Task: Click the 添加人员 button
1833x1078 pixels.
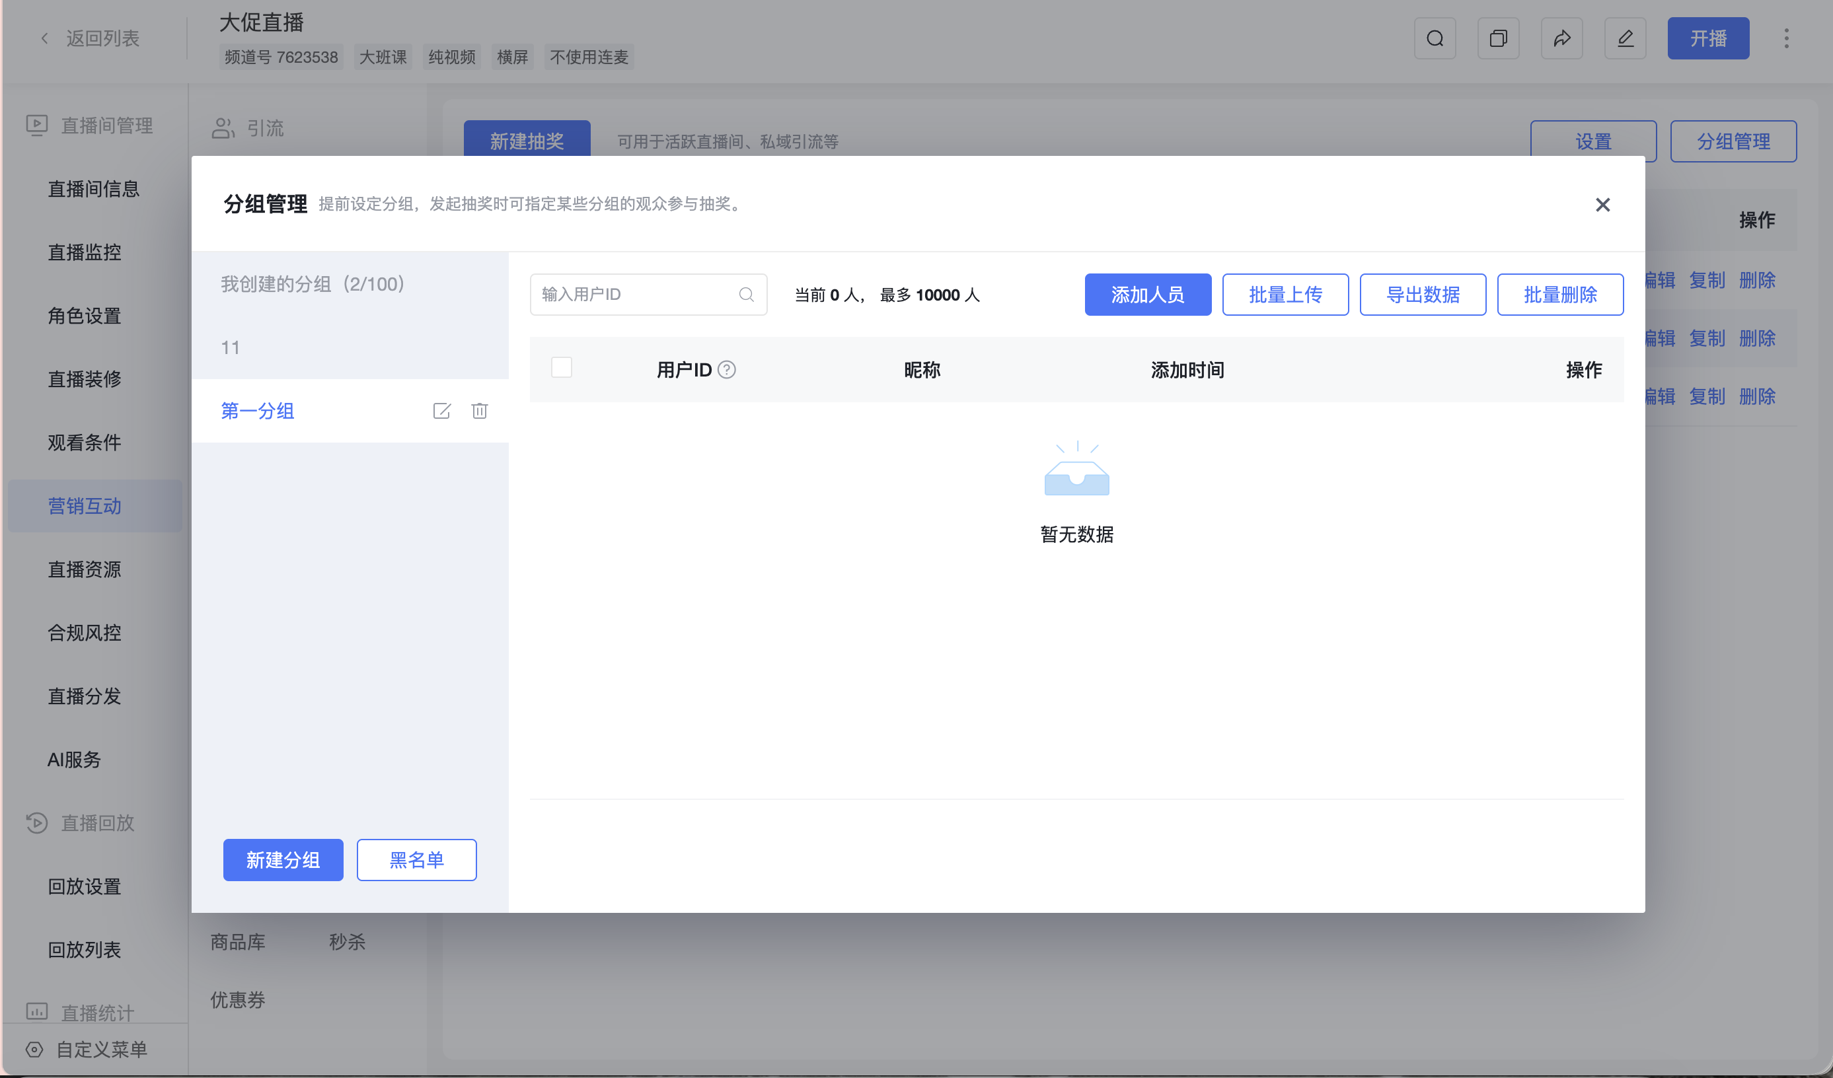Action: tap(1148, 295)
